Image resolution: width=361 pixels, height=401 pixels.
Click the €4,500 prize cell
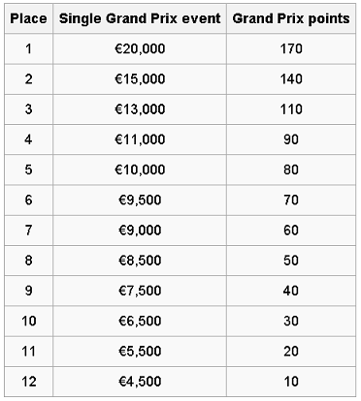click(x=140, y=382)
